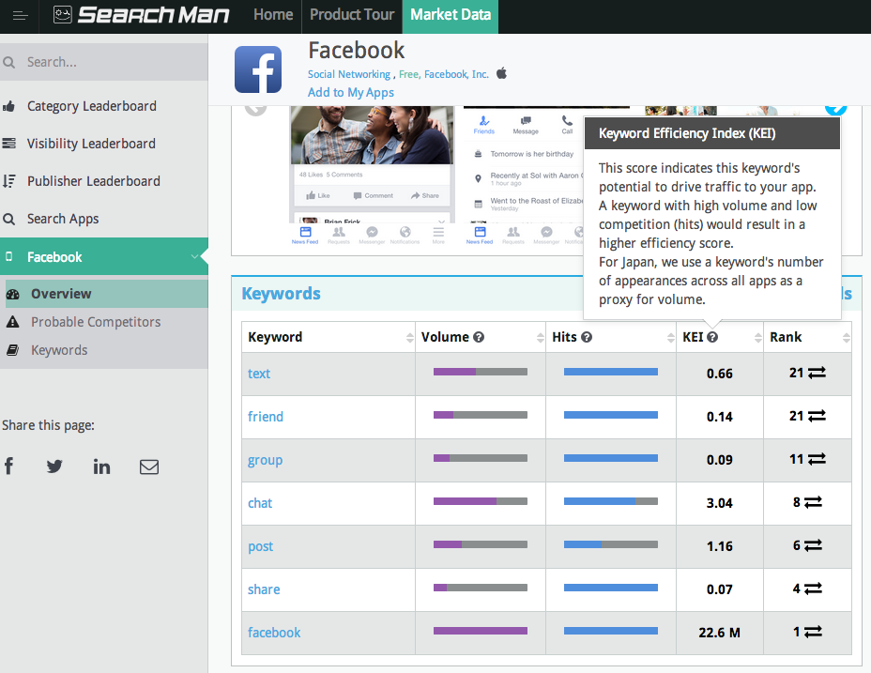The width and height of the screenshot is (871, 673).
Task: Click the Facebook app icon
Action: [258, 69]
